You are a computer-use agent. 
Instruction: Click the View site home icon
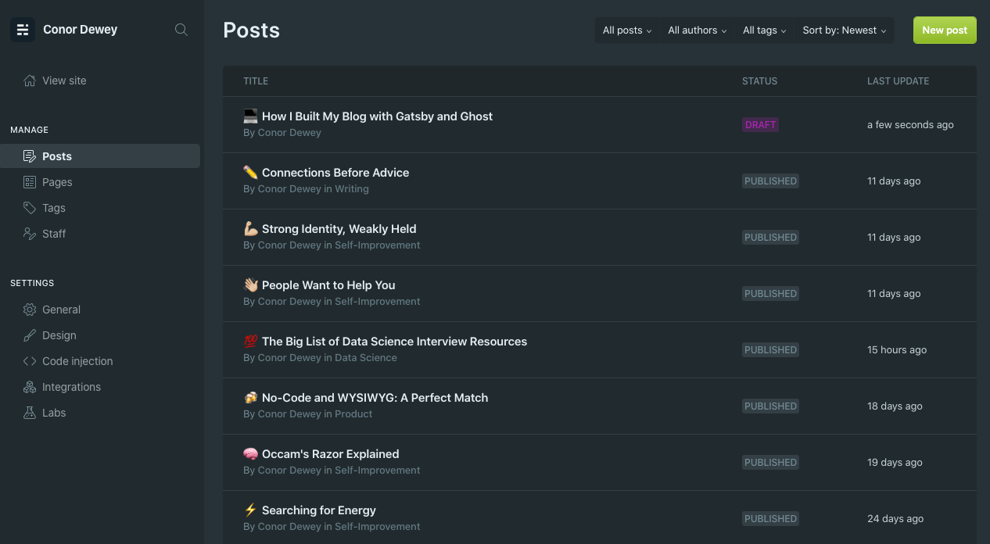[x=30, y=81]
